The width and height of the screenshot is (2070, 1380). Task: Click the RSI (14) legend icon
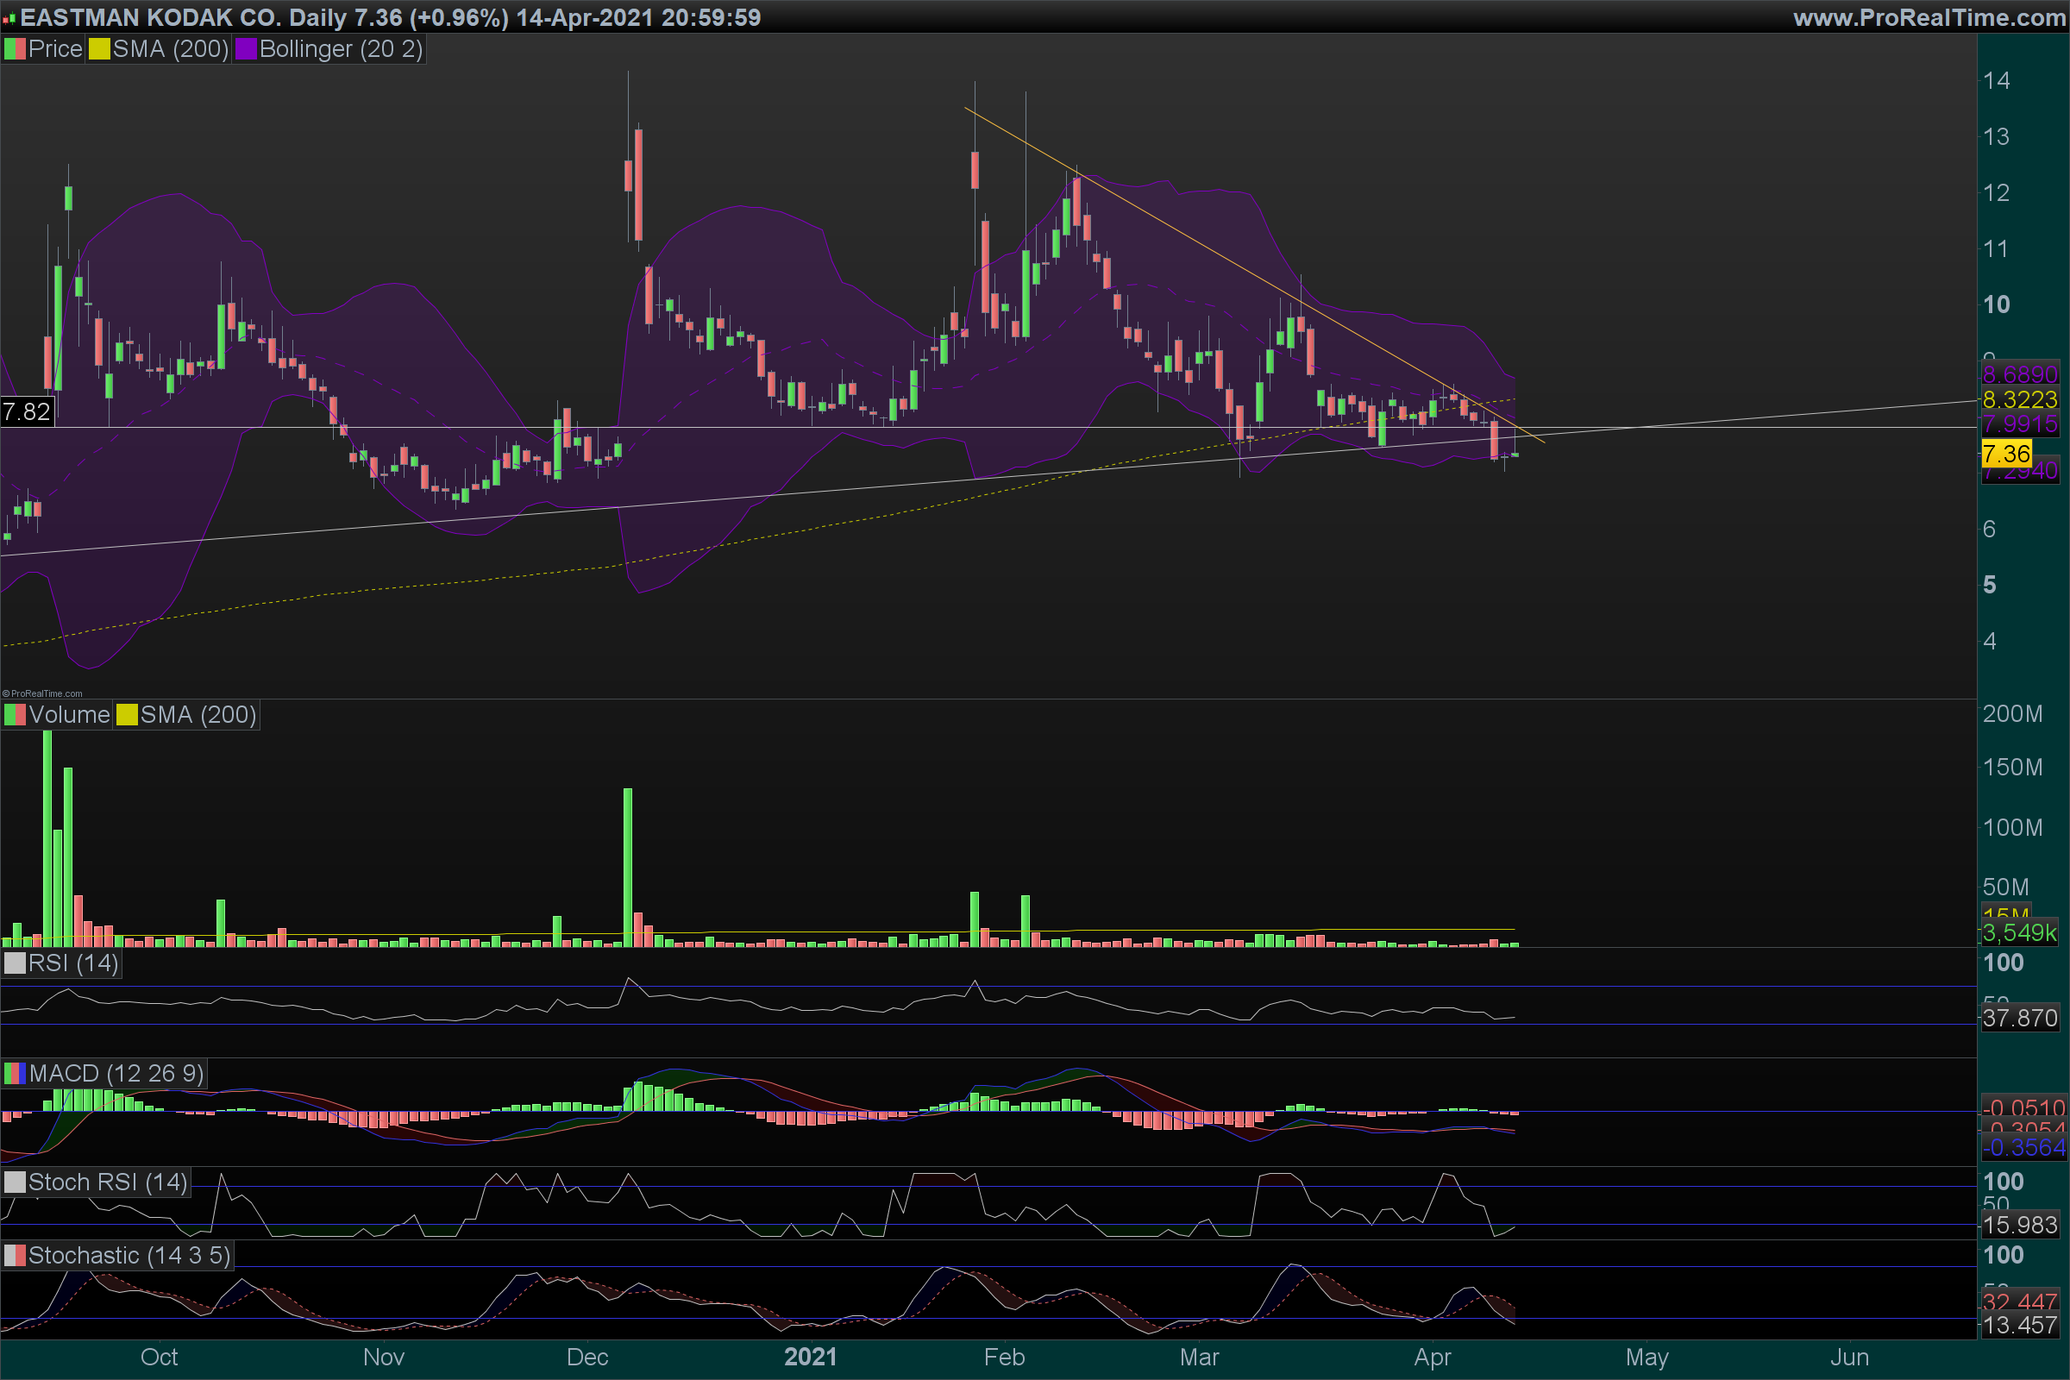click(15, 963)
